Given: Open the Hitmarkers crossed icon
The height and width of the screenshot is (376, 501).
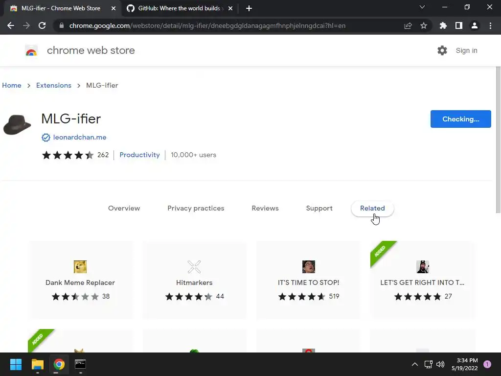Looking at the screenshot, I should pos(194,267).
